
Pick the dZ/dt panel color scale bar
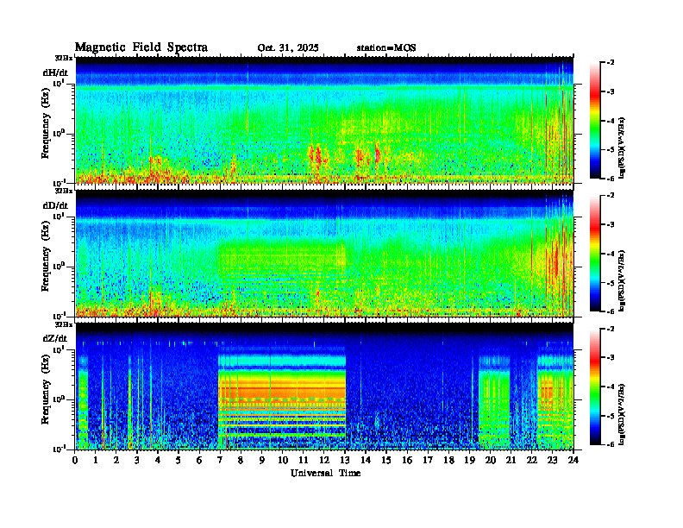[595, 387]
